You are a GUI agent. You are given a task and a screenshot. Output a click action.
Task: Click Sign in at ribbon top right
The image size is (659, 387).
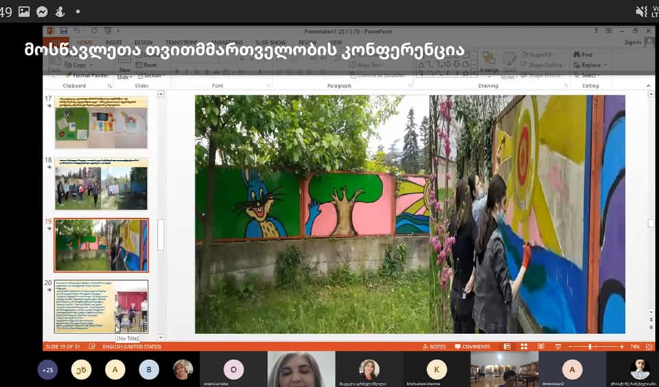[632, 43]
